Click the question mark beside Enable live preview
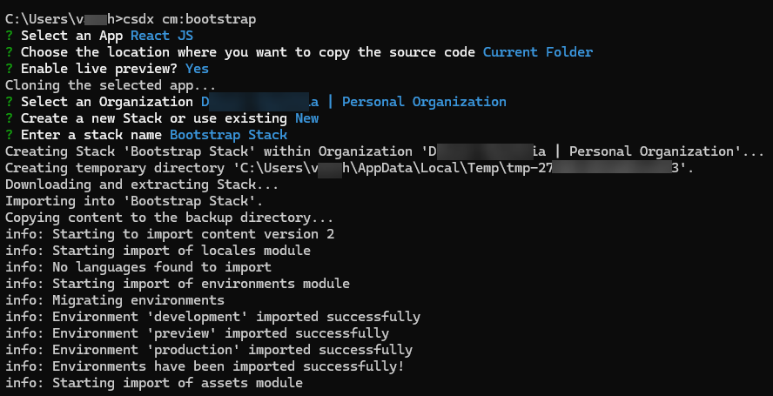Image resolution: width=773 pixels, height=396 pixels. tap(9, 69)
